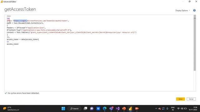This screenshot has height=112, width=200.
Task: Click the Power BI icon in title bar
Action: 1,2
